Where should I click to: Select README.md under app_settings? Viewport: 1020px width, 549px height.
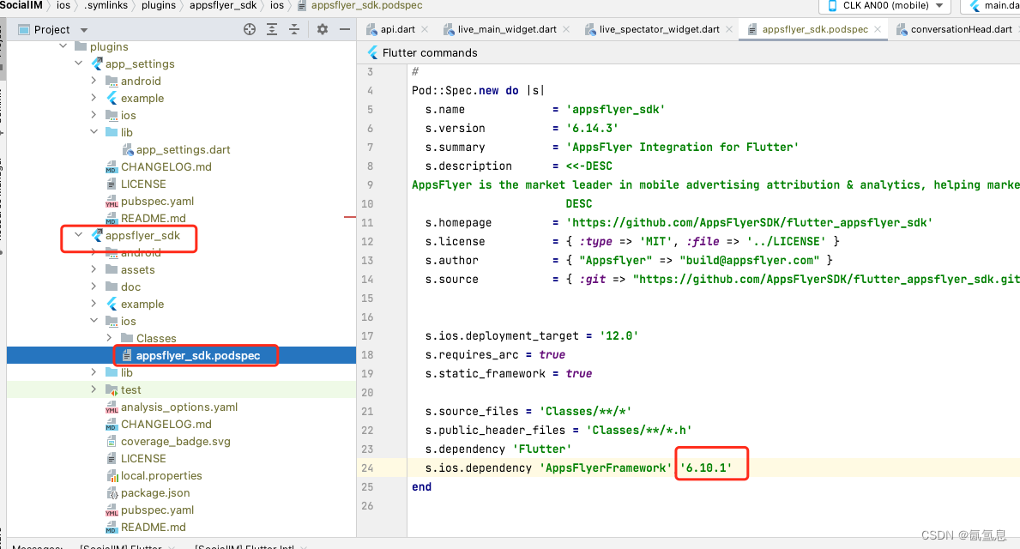click(x=153, y=218)
